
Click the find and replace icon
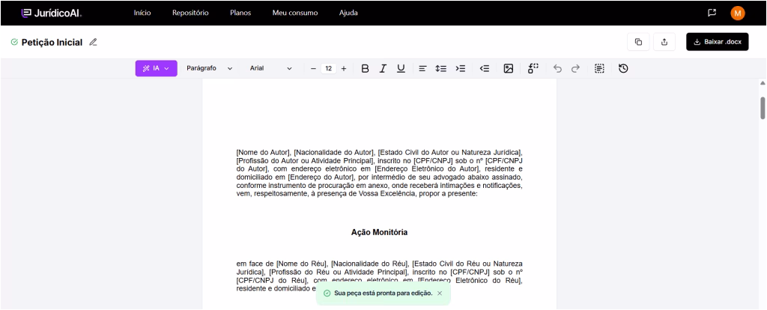click(x=533, y=68)
